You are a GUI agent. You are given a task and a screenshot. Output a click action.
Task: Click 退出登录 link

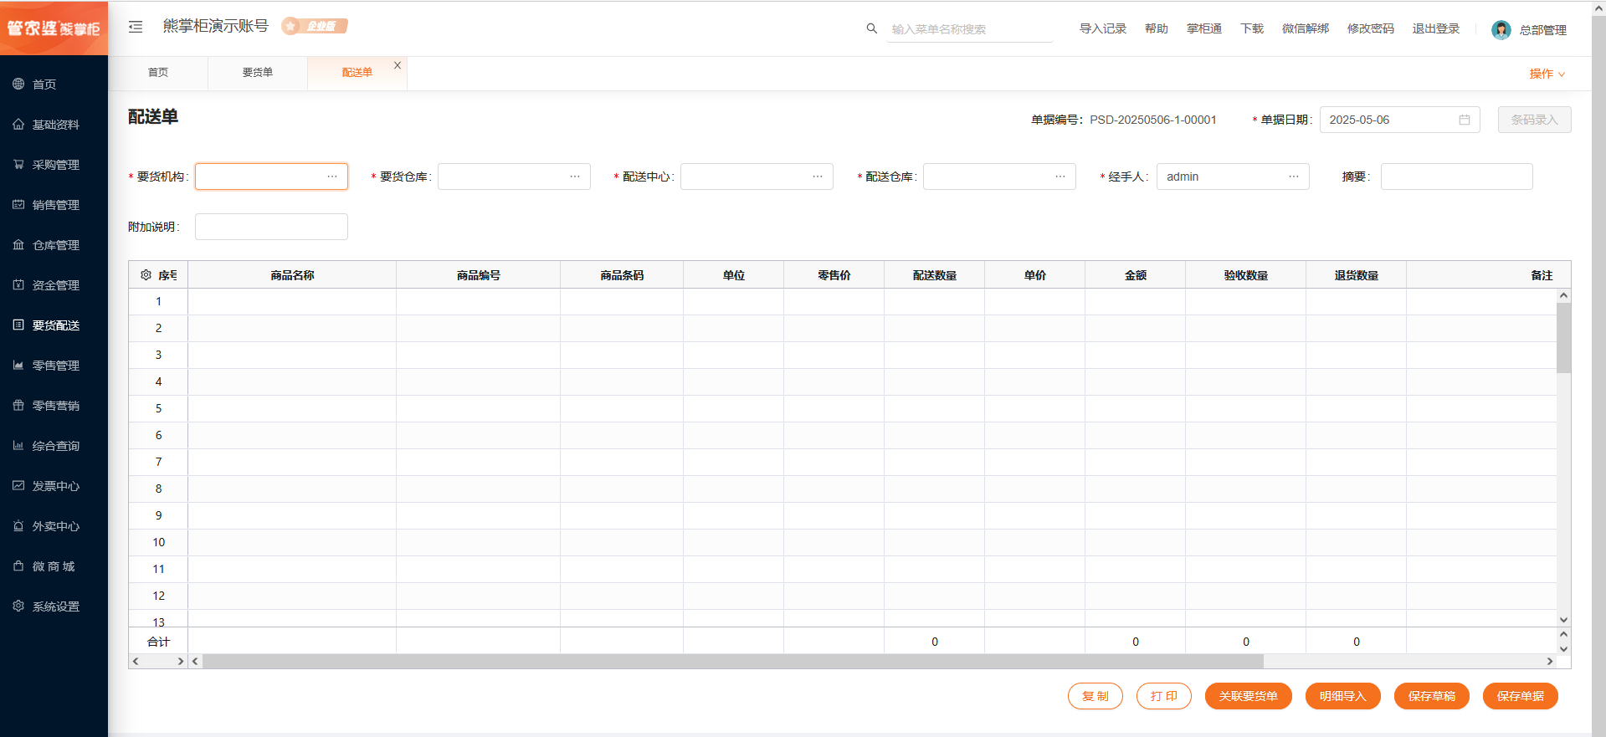point(1436,28)
